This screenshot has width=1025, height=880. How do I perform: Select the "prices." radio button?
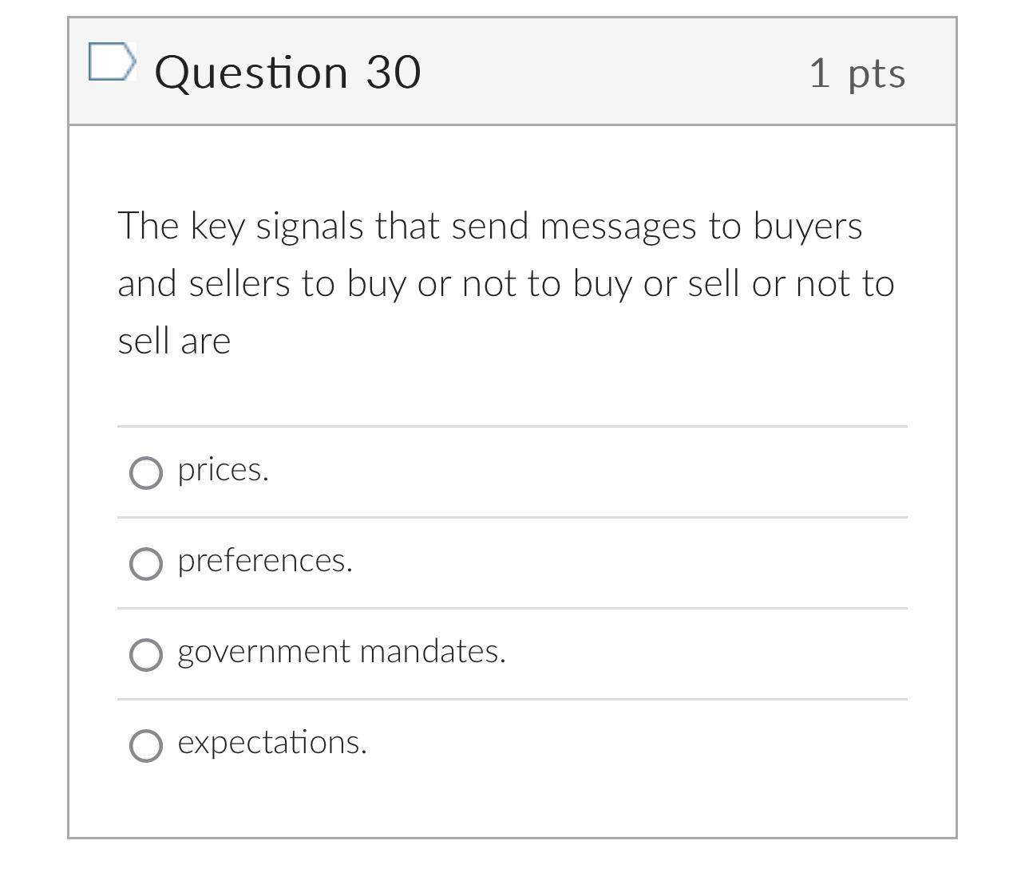tap(145, 472)
